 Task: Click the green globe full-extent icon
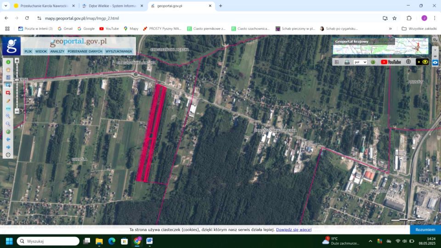click(x=8, y=132)
